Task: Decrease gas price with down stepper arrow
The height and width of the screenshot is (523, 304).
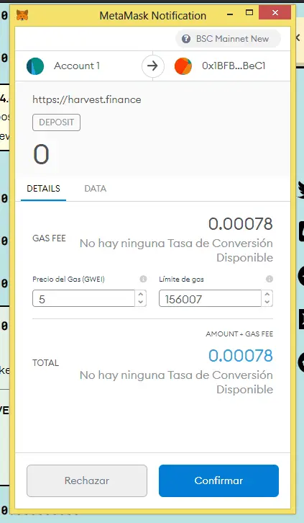Action: 140,302
